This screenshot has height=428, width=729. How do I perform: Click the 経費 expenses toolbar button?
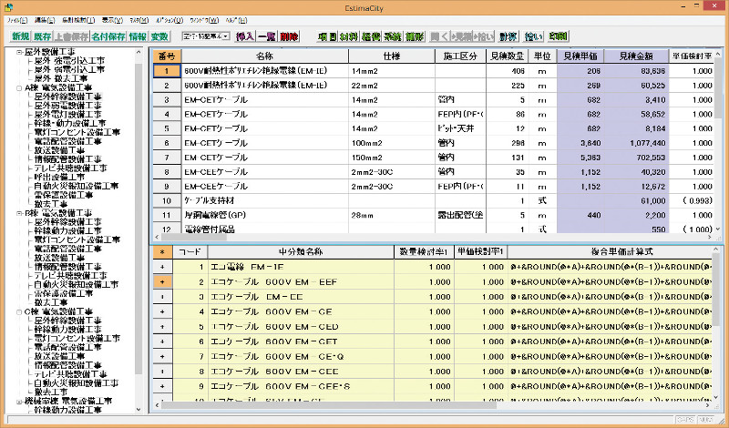[x=371, y=36]
